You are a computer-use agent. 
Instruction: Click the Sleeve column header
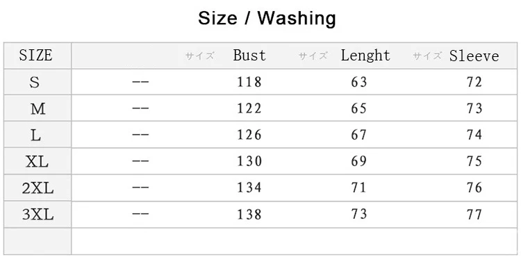(474, 56)
